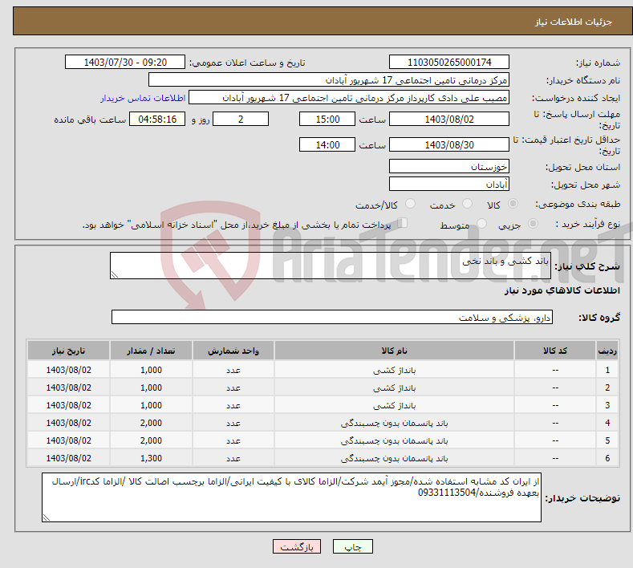The width and height of the screenshot is (633, 568).
Task: Click the کد کالا column header
Action: click(x=555, y=351)
